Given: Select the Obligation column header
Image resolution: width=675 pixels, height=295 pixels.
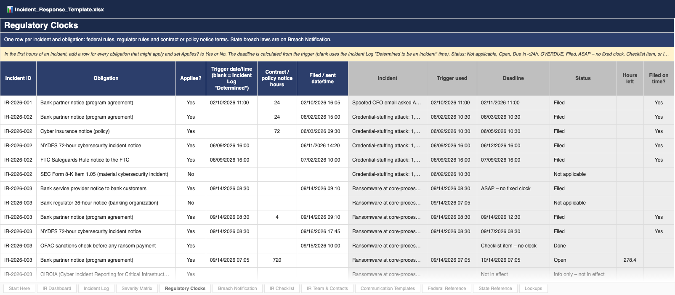Looking at the screenshot, I should [106, 78].
